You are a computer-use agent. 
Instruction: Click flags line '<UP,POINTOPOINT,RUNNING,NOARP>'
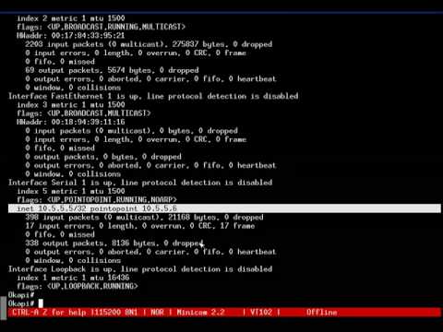[97, 200]
